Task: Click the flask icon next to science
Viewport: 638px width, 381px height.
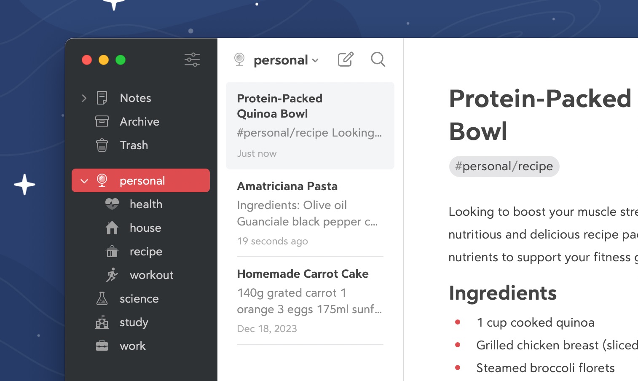Action: pos(102,298)
